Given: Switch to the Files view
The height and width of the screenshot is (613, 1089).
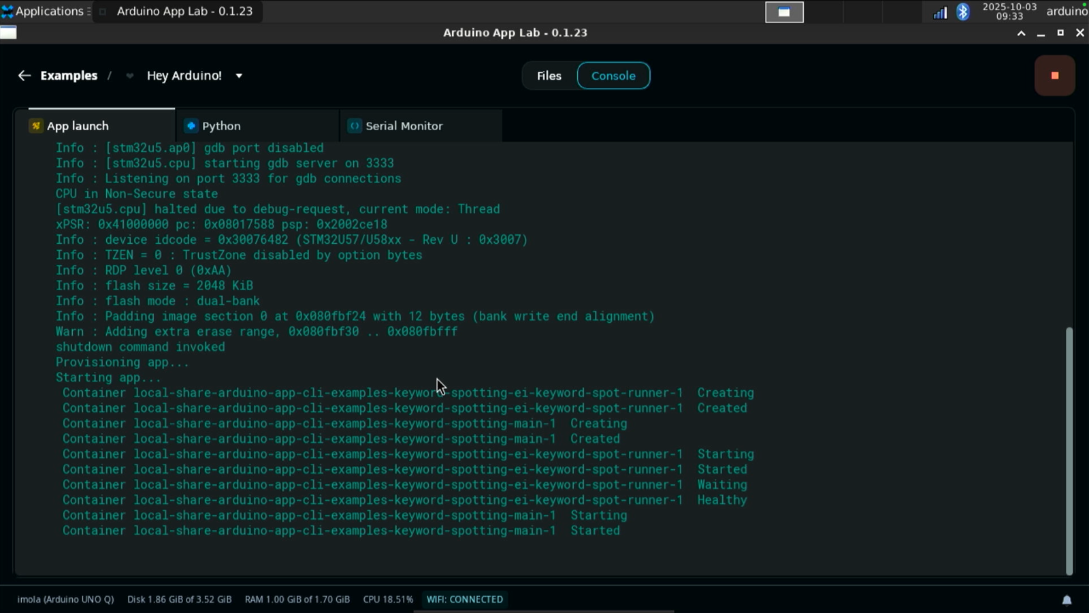Looking at the screenshot, I should pos(549,76).
